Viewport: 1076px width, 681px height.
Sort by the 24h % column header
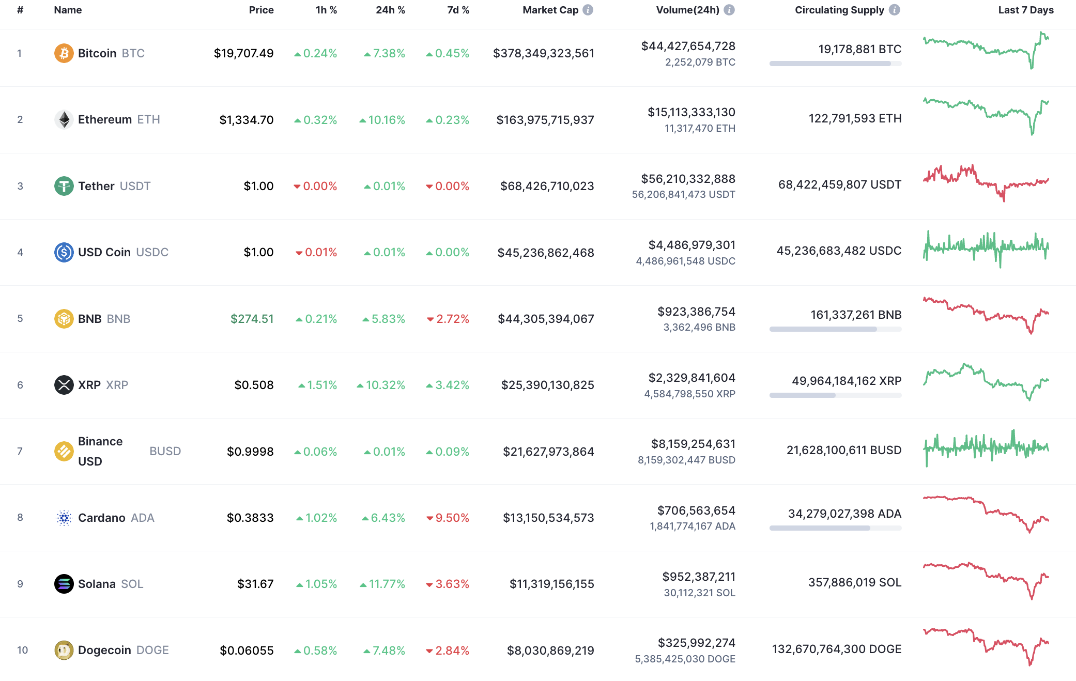tap(390, 10)
